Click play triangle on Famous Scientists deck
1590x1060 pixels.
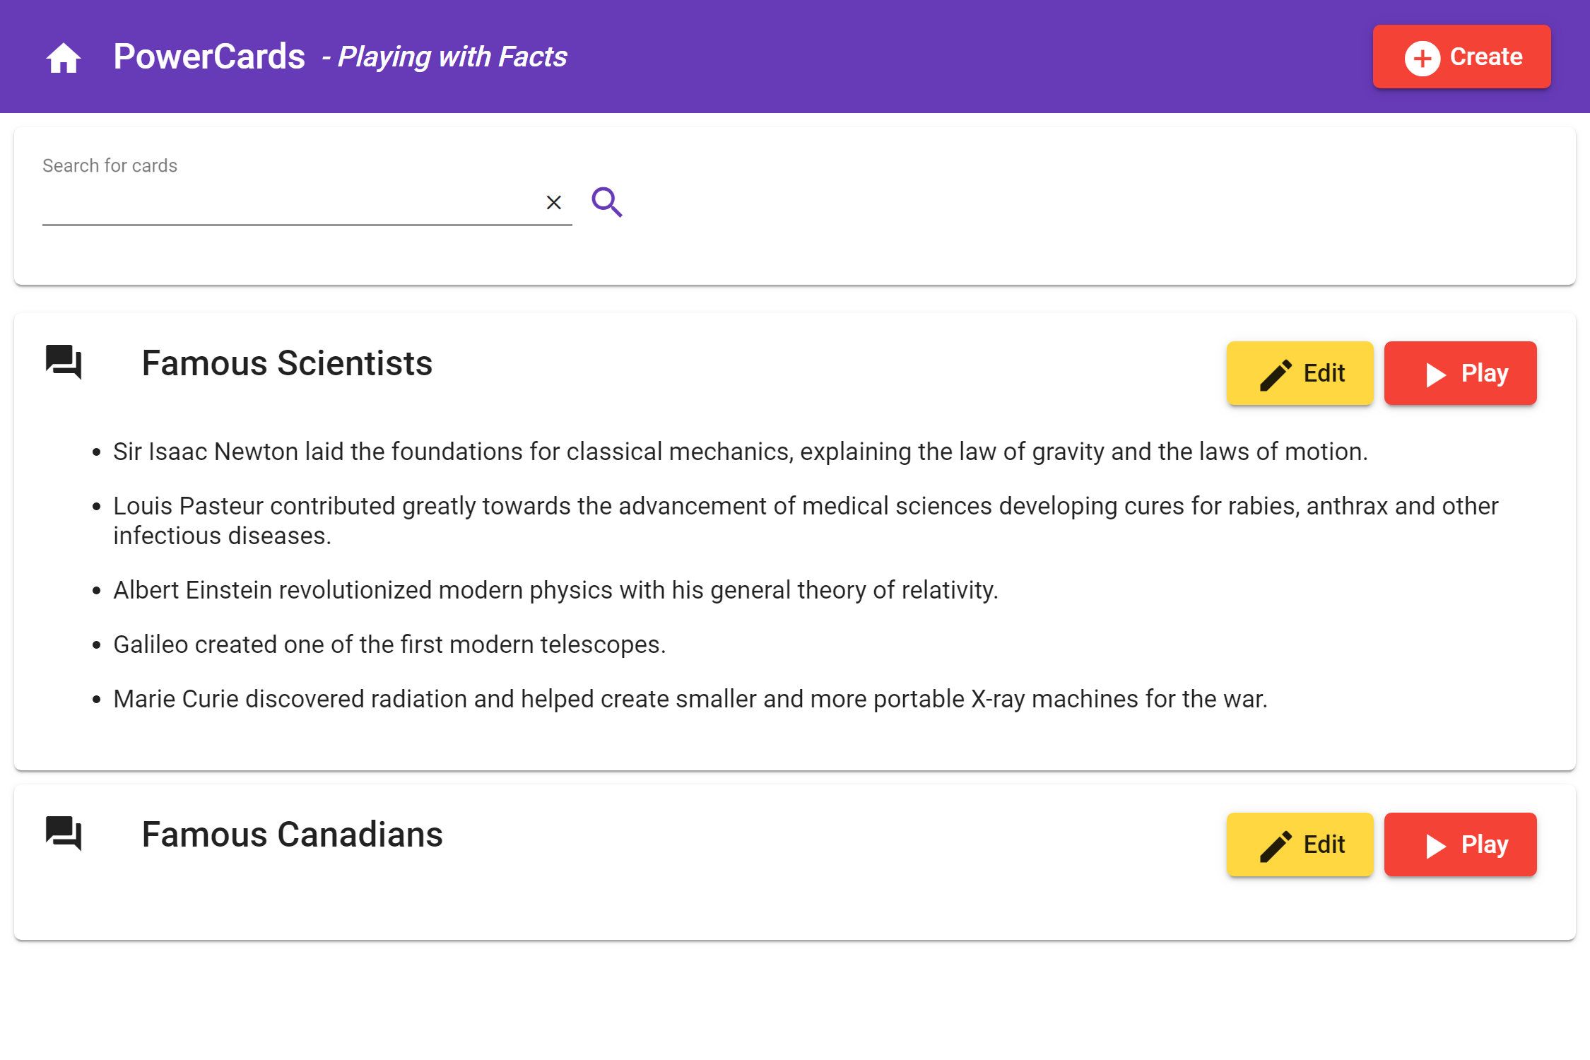[x=1435, y=374]
